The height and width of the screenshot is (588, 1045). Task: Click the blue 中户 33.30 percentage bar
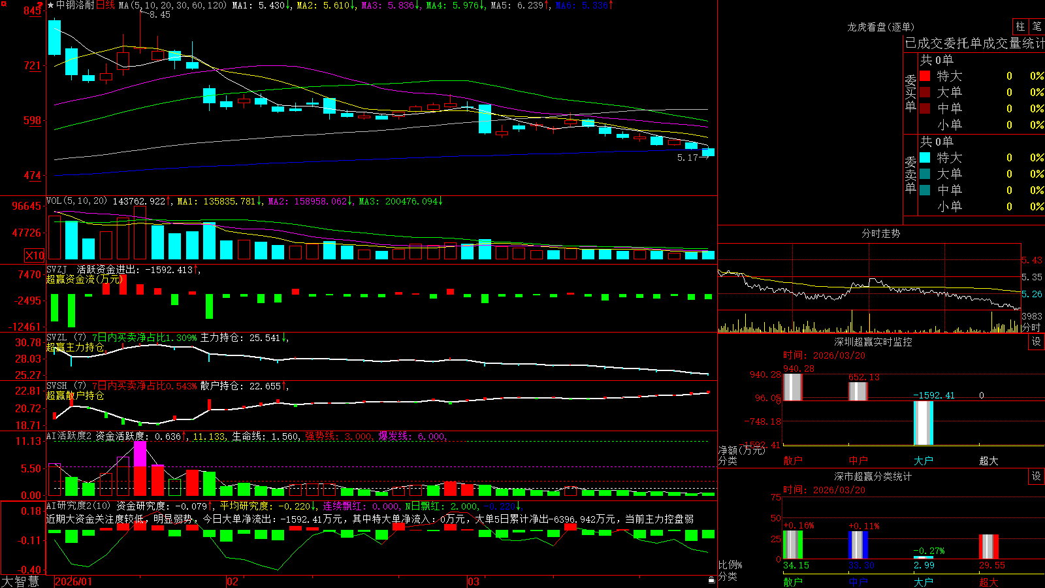coord(858,545)
